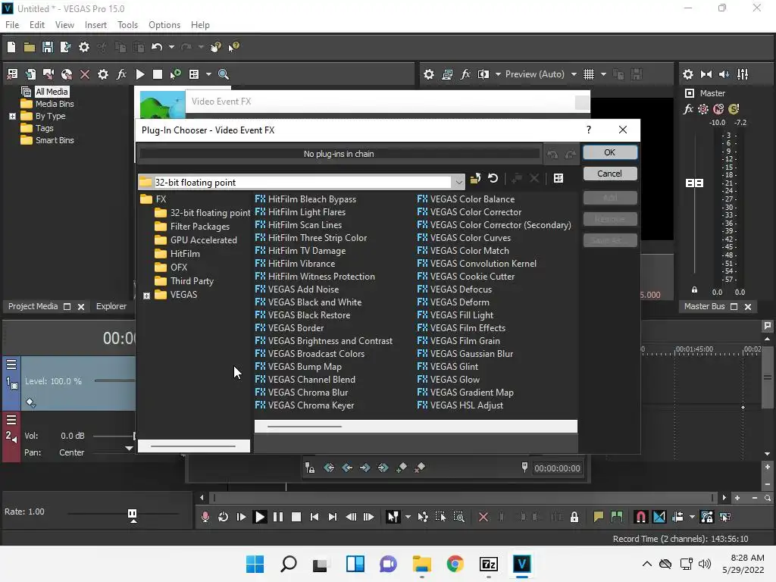Open editing tool dropdown arrow in timeline toolbar

point(408,517)
